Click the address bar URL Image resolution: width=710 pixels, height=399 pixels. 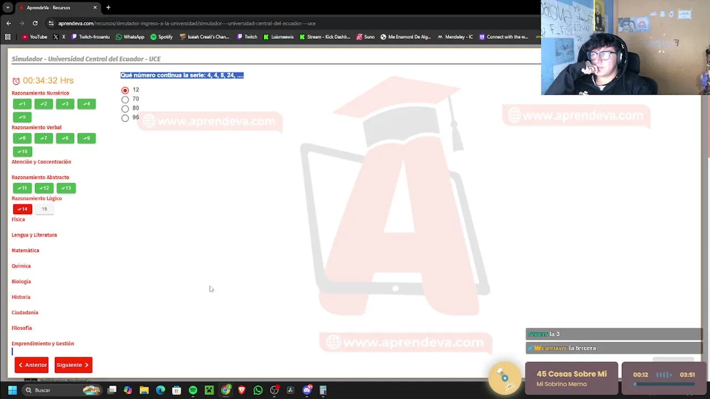pos(187,23)
